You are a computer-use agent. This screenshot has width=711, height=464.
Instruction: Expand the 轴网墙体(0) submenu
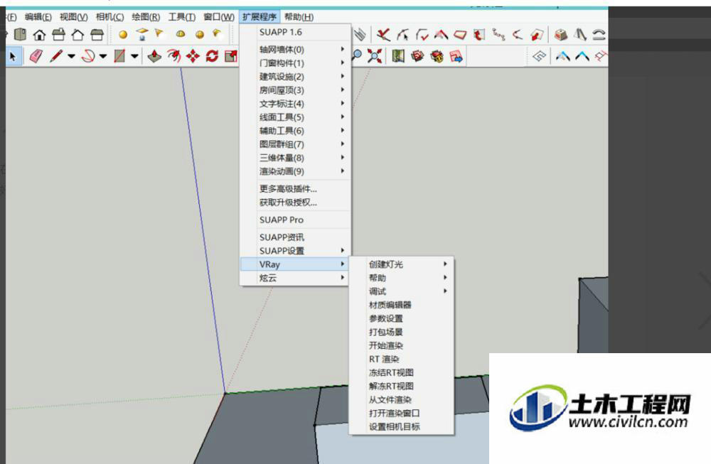[295, 49]
